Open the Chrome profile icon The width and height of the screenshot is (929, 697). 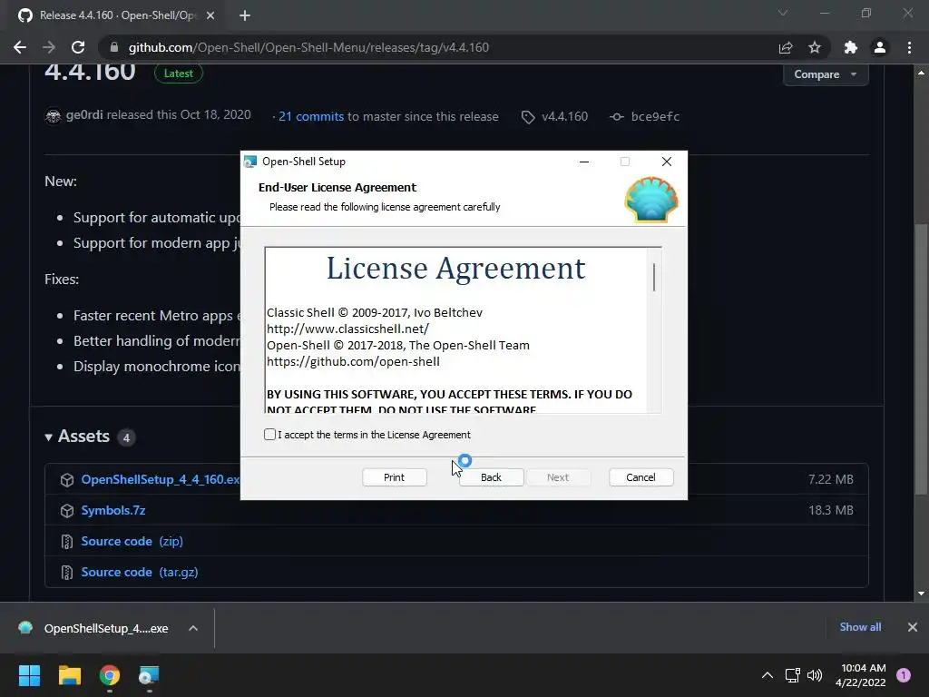point(880,47)
